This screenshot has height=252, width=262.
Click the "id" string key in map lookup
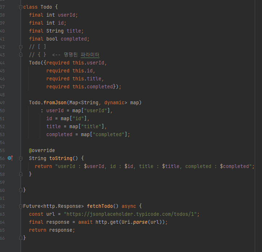[x=78, y=118]
